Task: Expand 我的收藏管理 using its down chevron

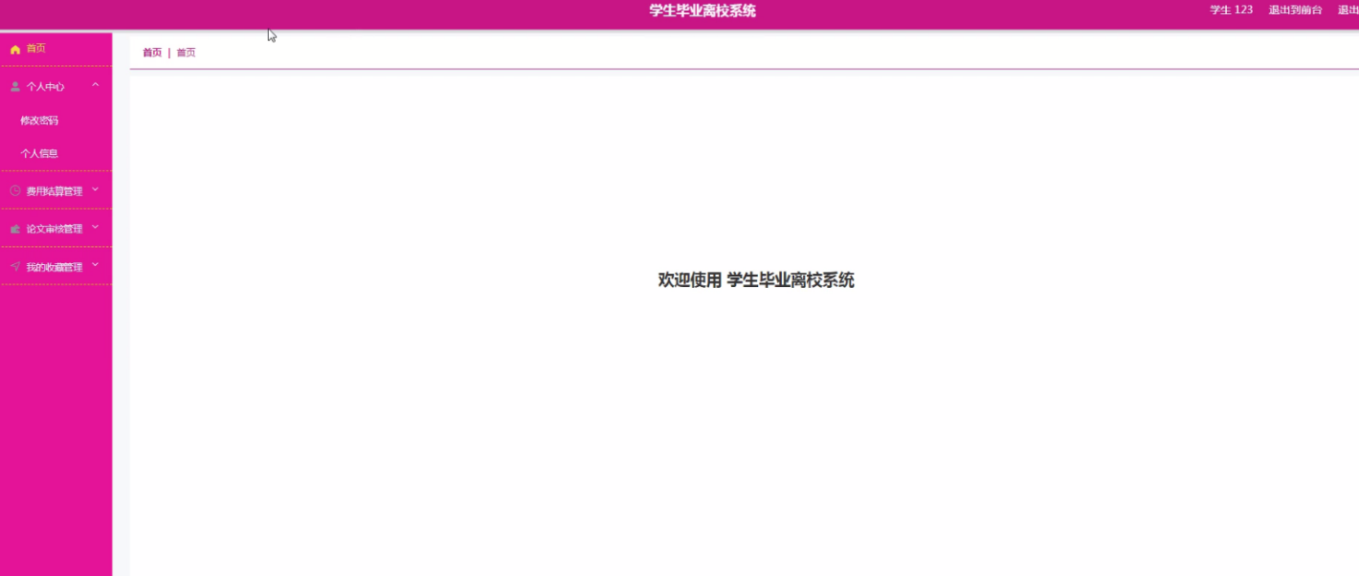Action: (95, 266)
